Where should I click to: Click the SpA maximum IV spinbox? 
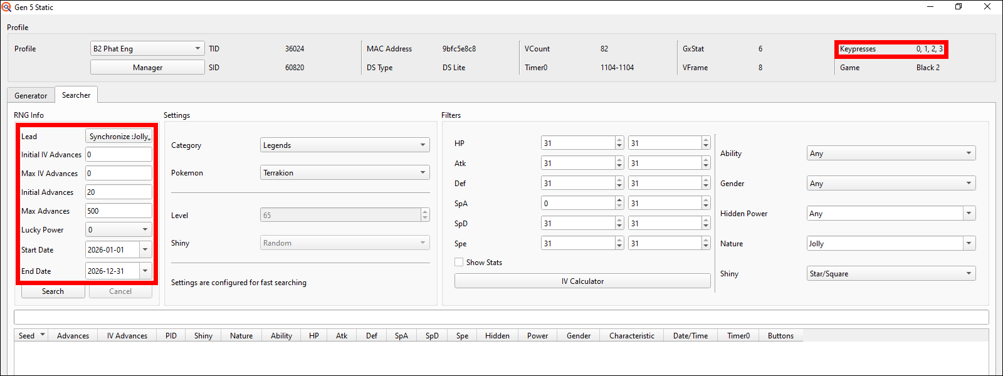point(669,203)
